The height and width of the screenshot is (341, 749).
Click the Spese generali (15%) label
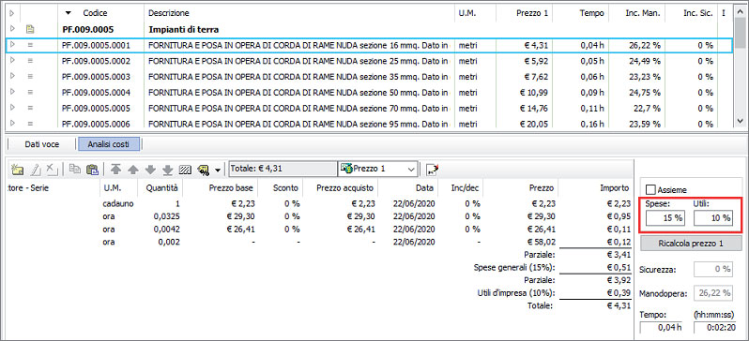pyautogui.click(x=513, y=268)
